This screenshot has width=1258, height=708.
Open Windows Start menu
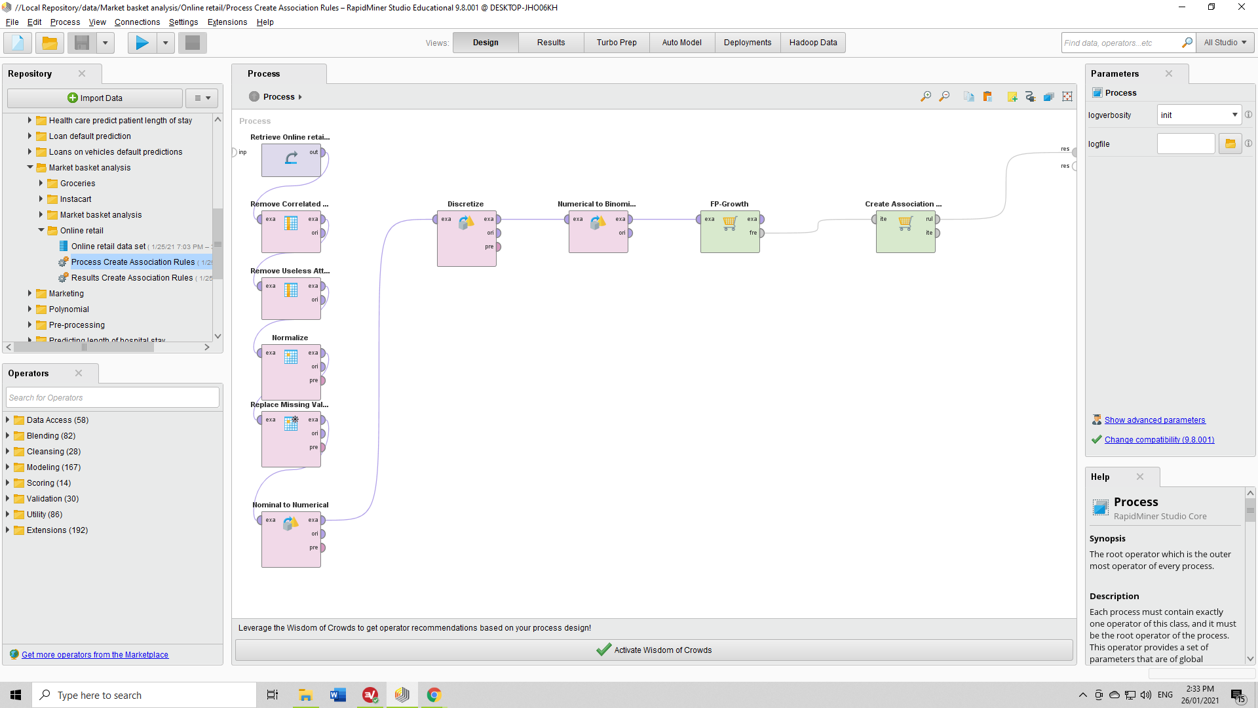click(16, 695)
